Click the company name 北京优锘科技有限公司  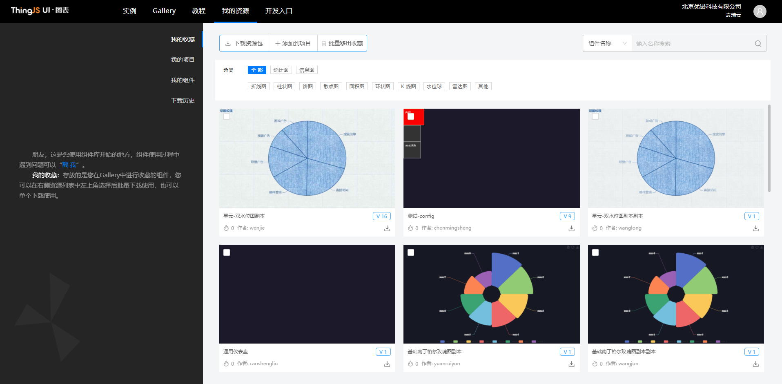click(x=711, y=7)
